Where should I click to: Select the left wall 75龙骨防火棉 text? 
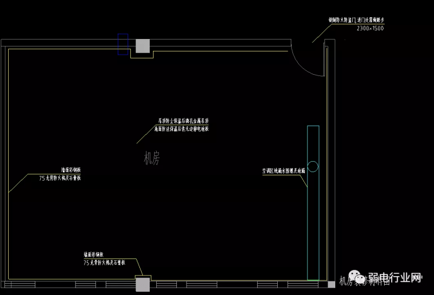[60, 178]
